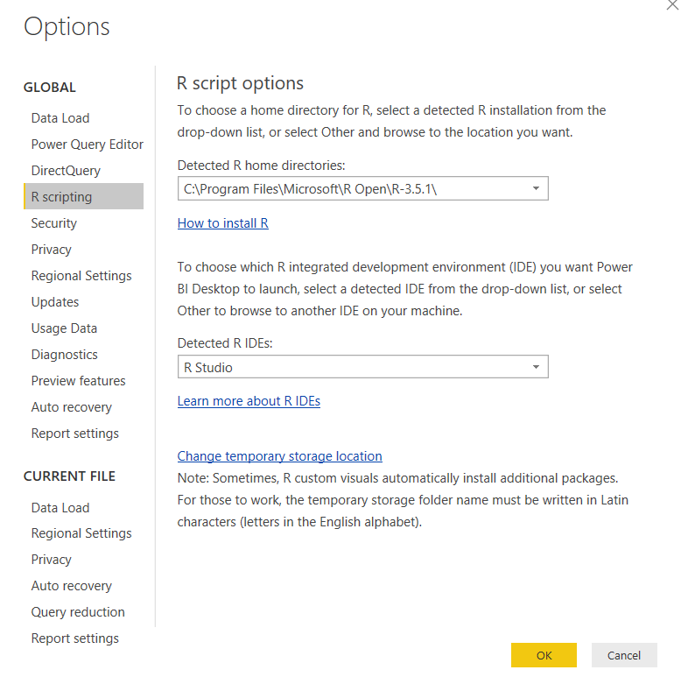This screenshot has height=677, width=681.
Task: Open global Regional Settings
Action: (x=81, y=276)
